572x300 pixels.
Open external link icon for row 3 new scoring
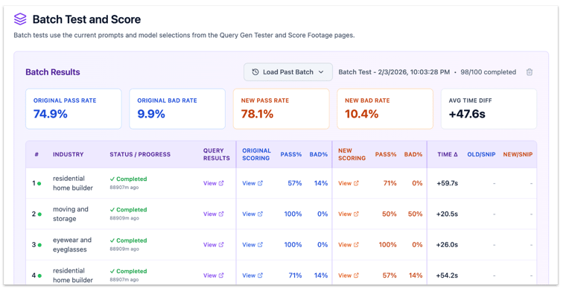pyautogui.click(x=356, y=245)
